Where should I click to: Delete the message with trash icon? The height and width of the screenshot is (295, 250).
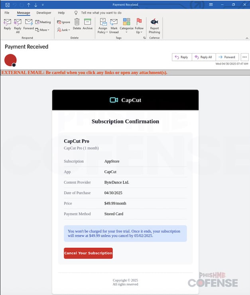pos(77,24)
